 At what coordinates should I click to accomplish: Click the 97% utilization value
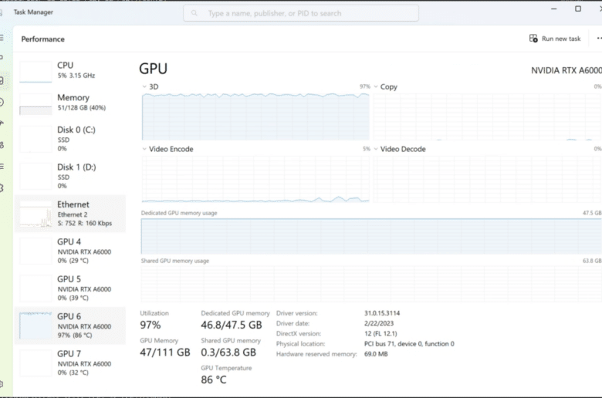(150, 325)
